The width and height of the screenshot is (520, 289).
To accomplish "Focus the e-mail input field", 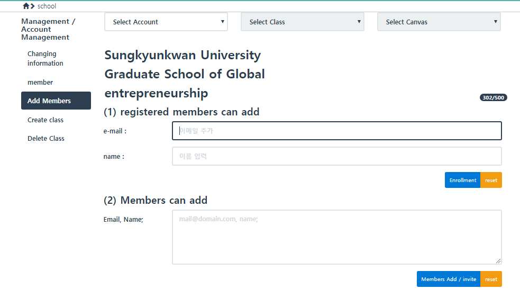I will coord(336,131).
